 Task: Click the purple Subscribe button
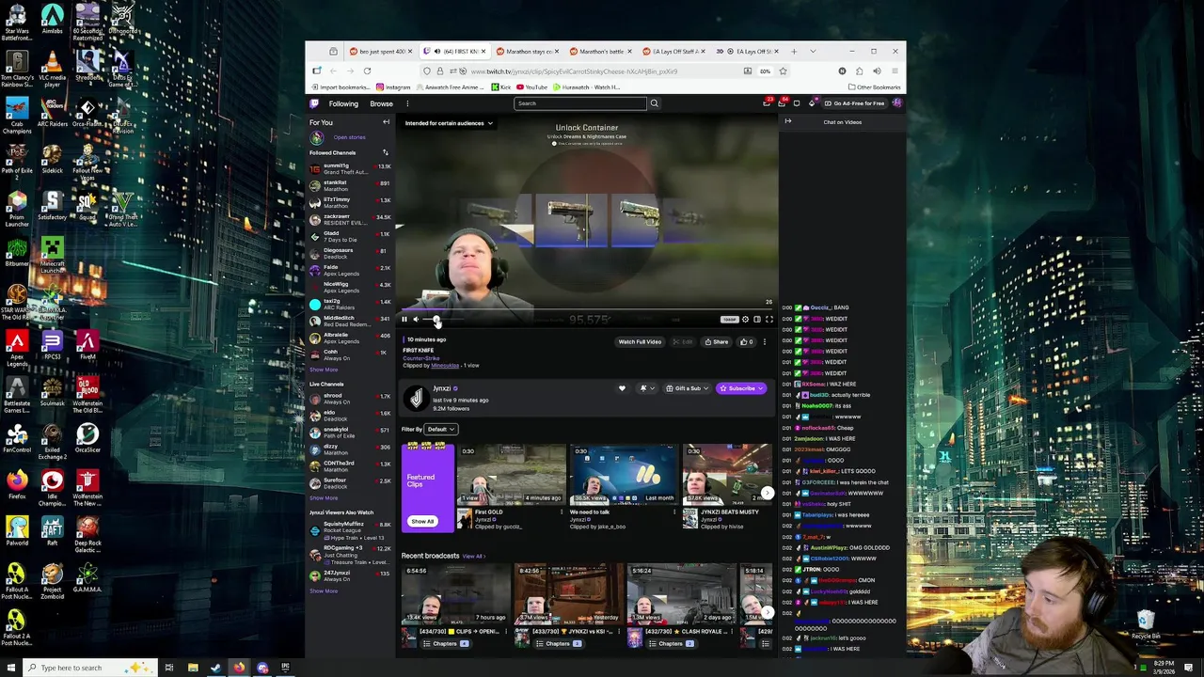[742, 388]
